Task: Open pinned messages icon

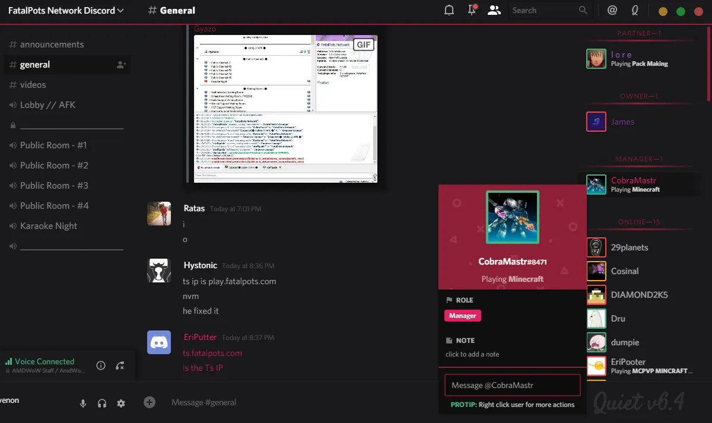Action: point(472,10)
